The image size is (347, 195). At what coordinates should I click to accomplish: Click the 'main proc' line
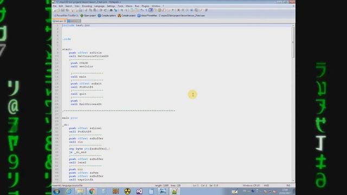[x=70, y=118]
